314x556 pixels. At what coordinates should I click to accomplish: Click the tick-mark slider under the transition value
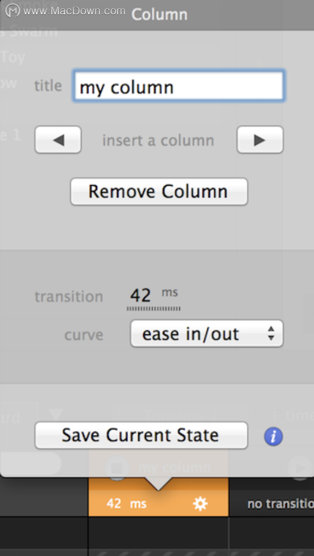click(153, 309)
